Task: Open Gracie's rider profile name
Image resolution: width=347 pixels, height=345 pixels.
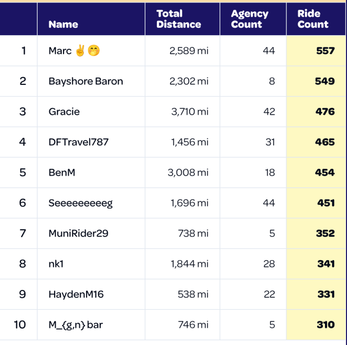Action: pyautogui.click(x=64, y=112)
